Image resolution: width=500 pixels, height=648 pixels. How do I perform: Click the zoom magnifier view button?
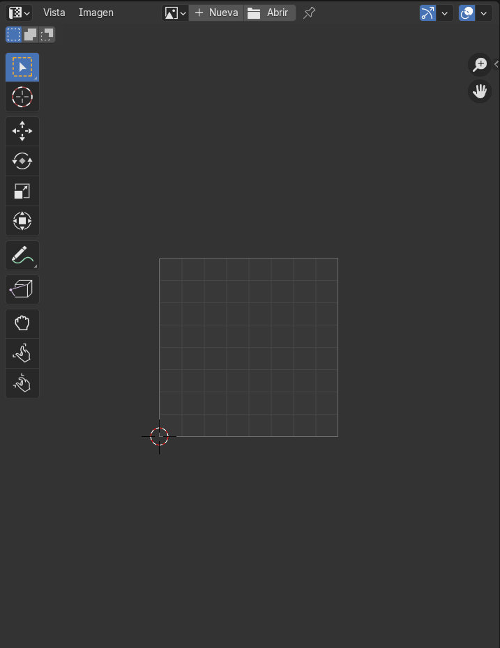point(480,65)
